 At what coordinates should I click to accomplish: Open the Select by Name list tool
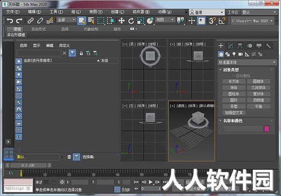tap(91, 21)
